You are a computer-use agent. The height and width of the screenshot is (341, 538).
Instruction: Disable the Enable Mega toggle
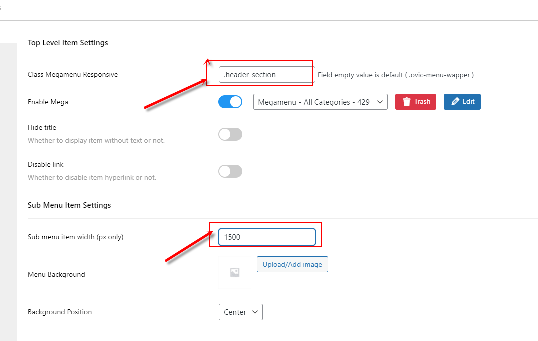tap(230, 102)
